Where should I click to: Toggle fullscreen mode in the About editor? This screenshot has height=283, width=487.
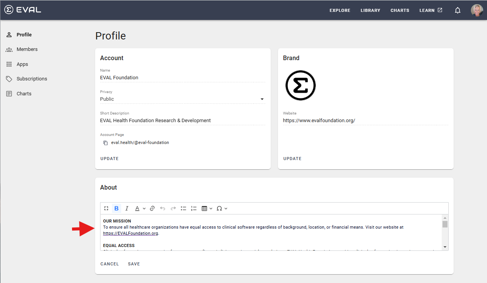[106, 208]
